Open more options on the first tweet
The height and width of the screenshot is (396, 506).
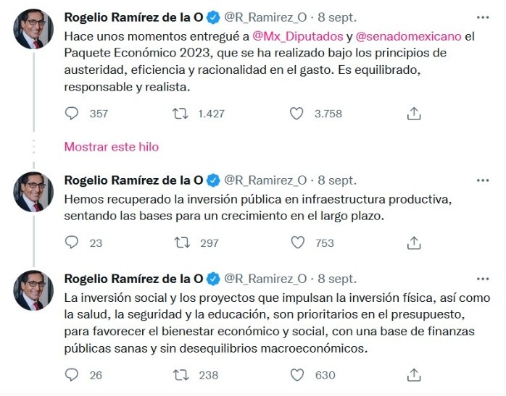point(482,16)
